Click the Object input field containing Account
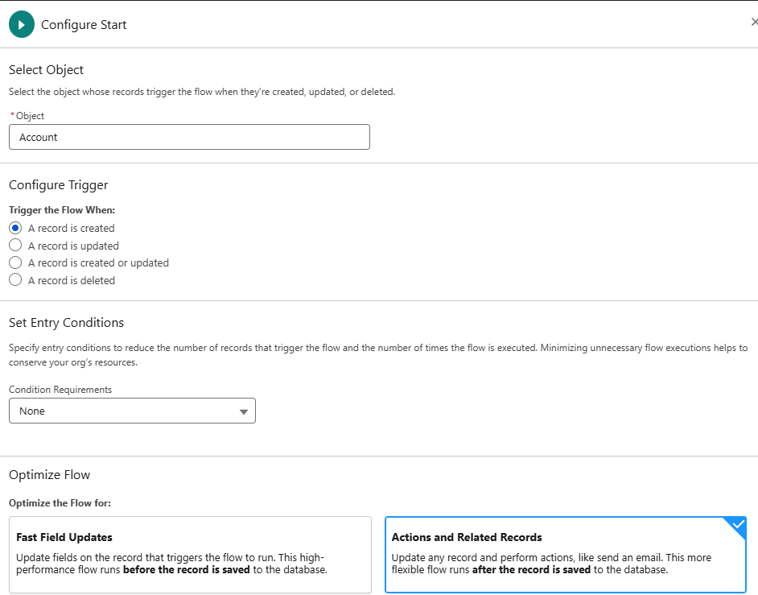Image resolution: width=758 pixels, height=595 pixels. (x=189, y=137)
